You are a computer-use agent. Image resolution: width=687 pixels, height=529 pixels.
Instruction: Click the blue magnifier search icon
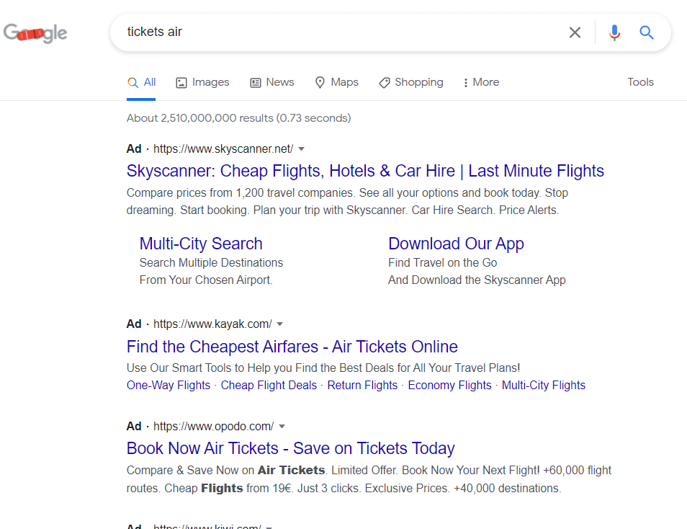tap(647, 32)
